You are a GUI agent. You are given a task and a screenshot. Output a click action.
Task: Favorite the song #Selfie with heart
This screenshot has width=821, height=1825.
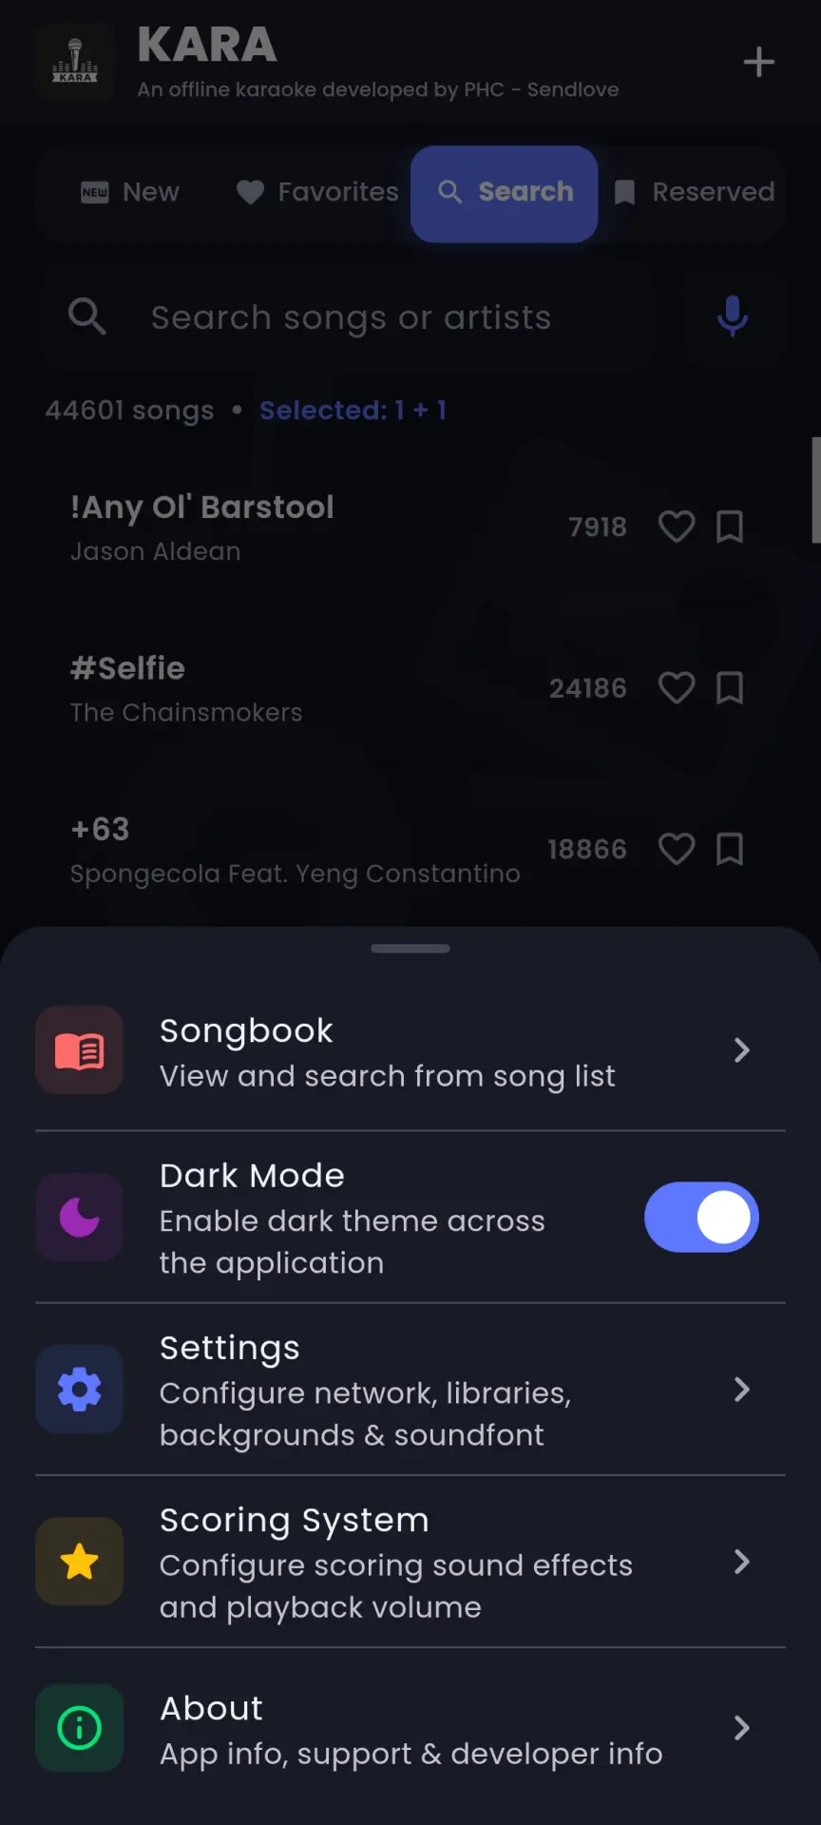(677, 687)
